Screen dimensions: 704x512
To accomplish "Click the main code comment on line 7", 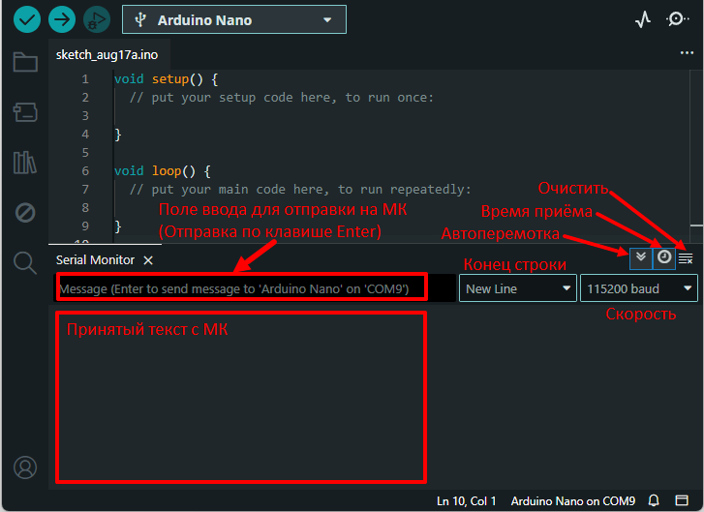I will pos(300,190).
